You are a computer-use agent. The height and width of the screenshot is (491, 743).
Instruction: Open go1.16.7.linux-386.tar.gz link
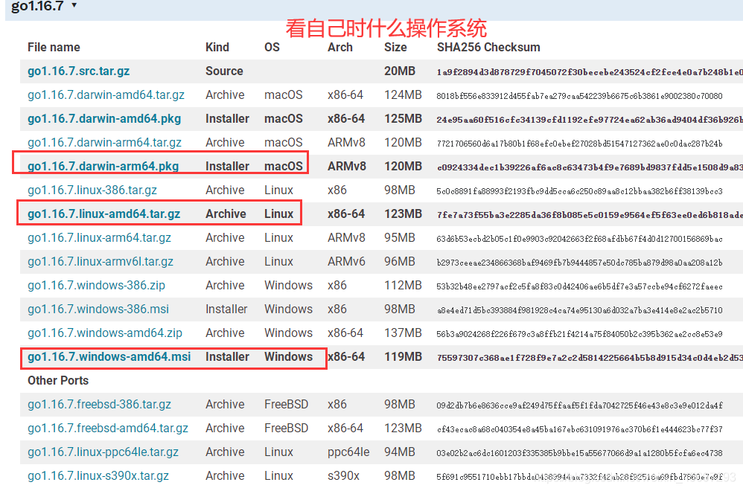click(92, 190)
